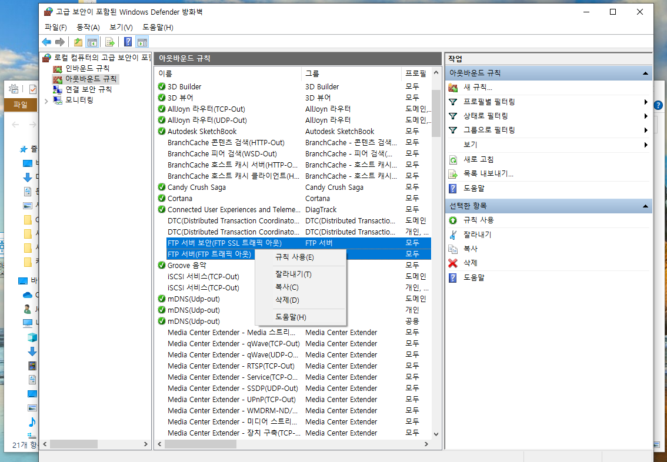Collapse the 선택한 항목 actions section

pyautogui.click(x=645, y=206)
